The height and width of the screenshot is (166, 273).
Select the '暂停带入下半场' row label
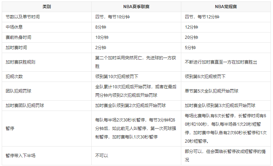click(21, 156)
